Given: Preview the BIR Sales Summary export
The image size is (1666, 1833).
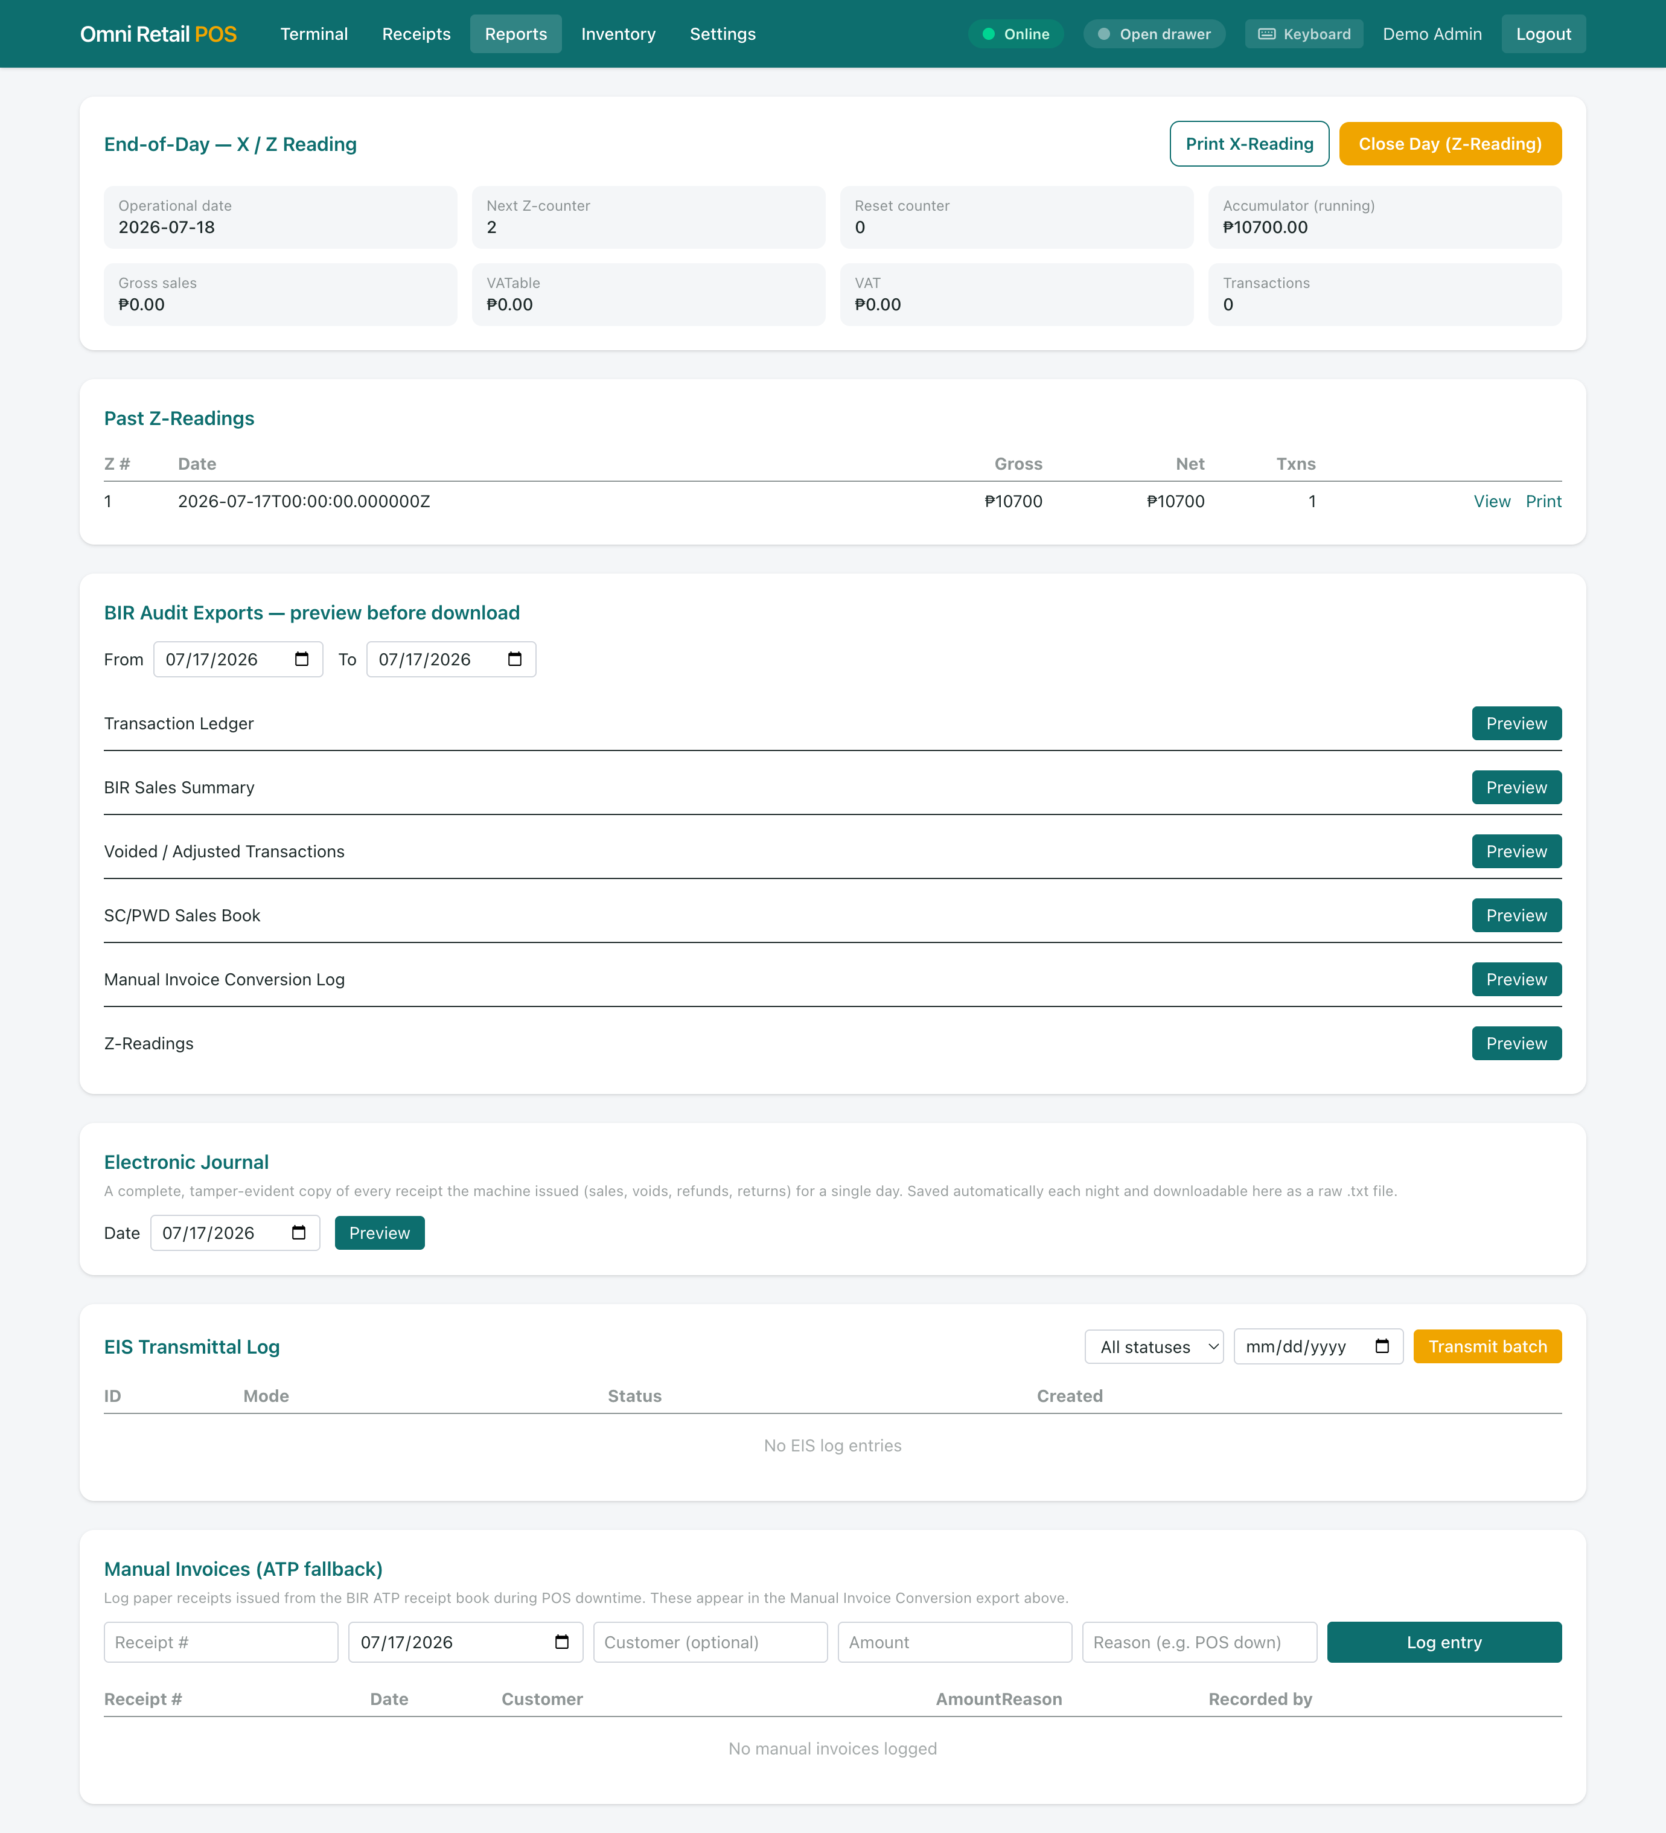Looking at the screenshot, I should [x=1516, y=787].
